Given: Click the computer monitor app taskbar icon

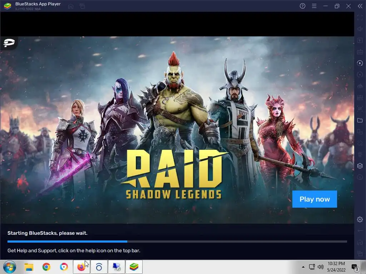Looking at the screenshot, I should [x=116, y=267].
